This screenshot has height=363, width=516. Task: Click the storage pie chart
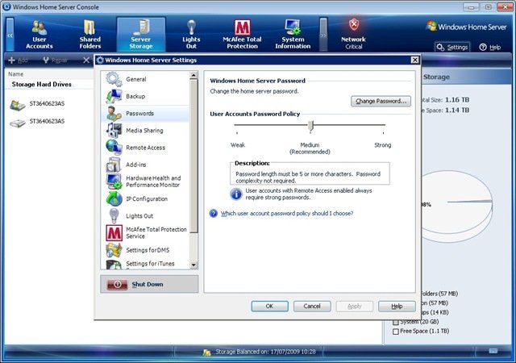coord(456,206)
